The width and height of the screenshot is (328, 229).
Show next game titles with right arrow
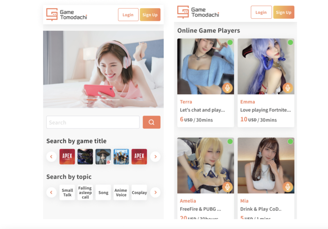tap(155, 157)
